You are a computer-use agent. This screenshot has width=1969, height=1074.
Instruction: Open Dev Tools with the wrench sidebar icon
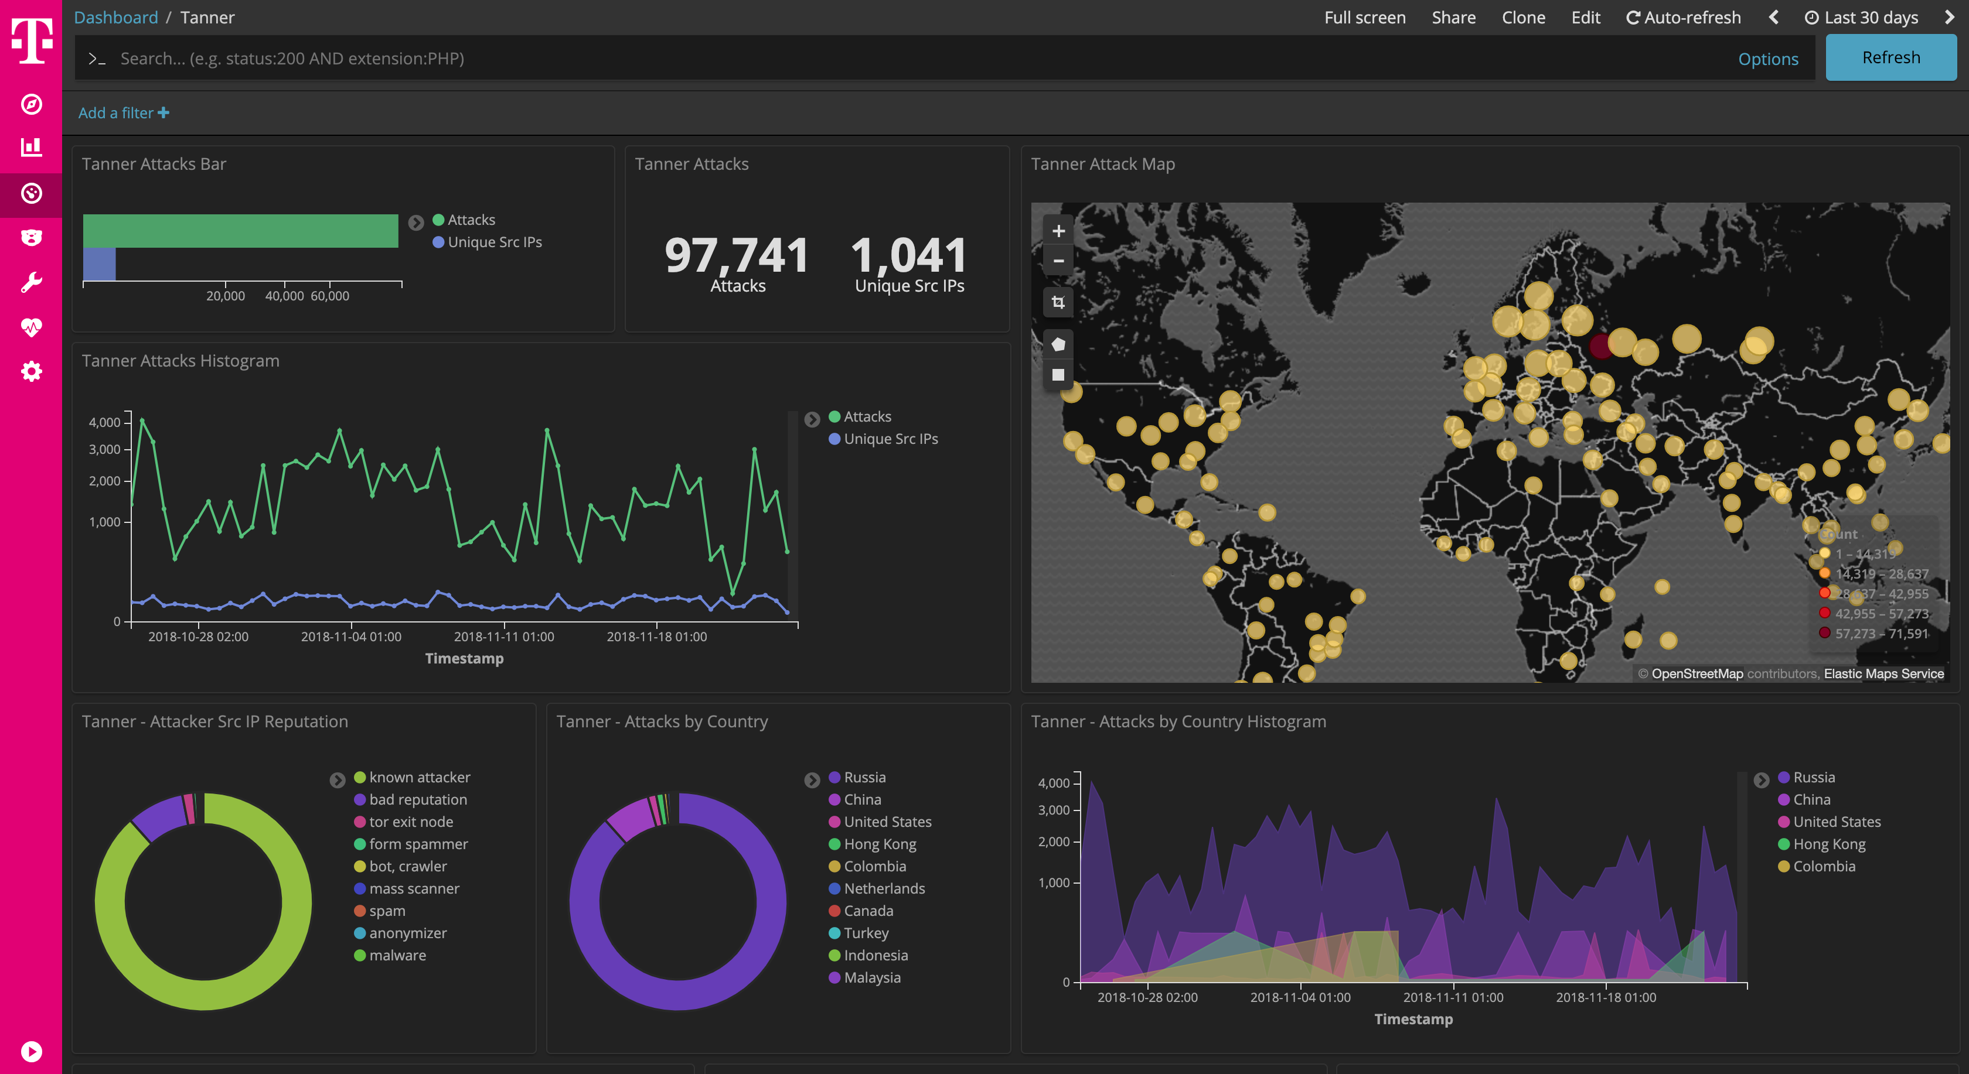coord(30,281)
